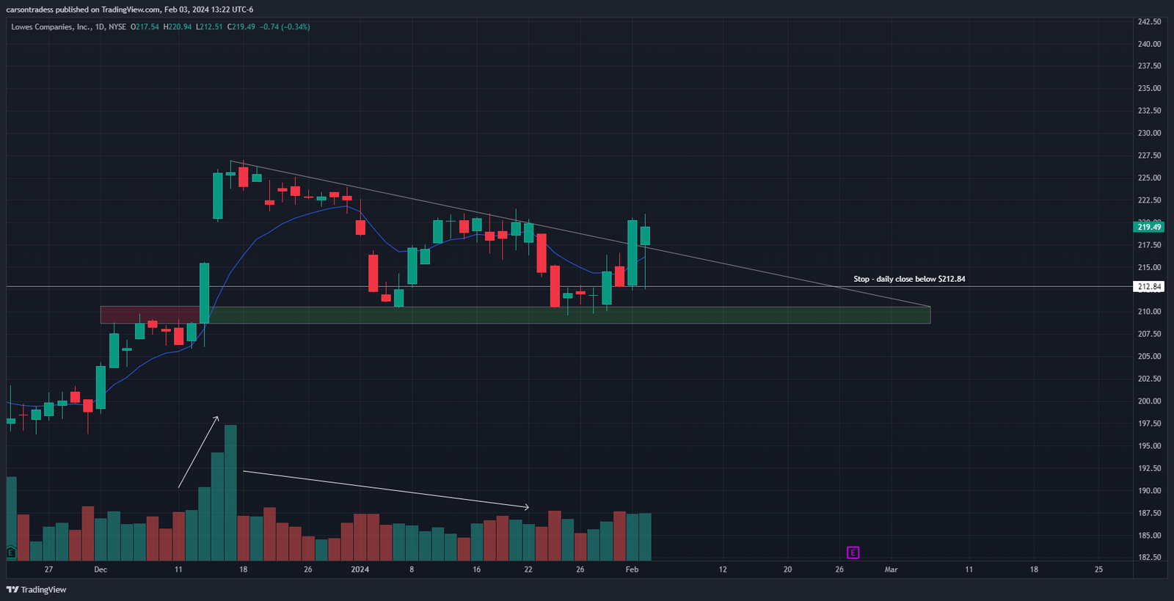Click the open value O217.54
Image resolution: width=1174 pixels, height=601 pixels.
pos(145,26)
